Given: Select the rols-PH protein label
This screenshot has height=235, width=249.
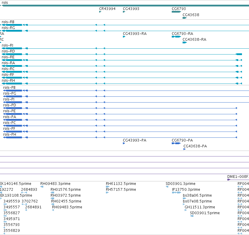Looking at the screenshot, I should [10, 134].
